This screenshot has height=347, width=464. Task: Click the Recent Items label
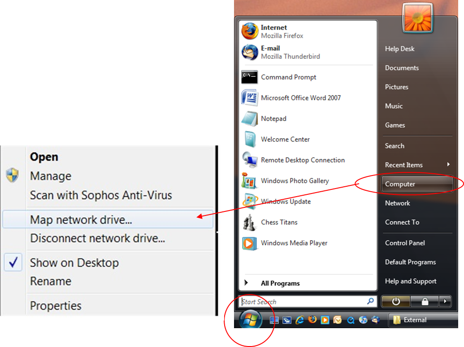click(403, 165)
